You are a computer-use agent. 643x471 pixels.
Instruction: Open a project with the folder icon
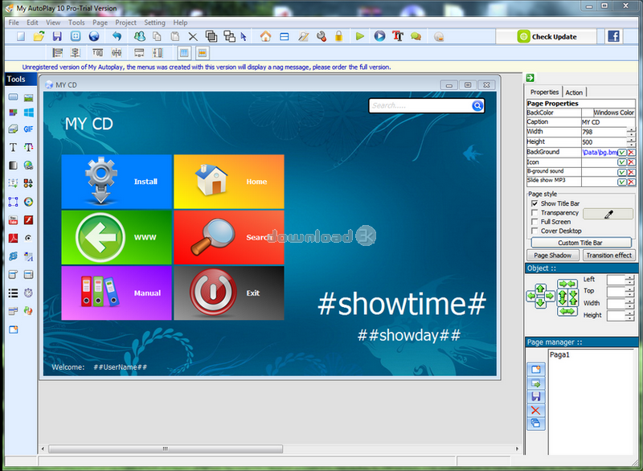point(39,36)
